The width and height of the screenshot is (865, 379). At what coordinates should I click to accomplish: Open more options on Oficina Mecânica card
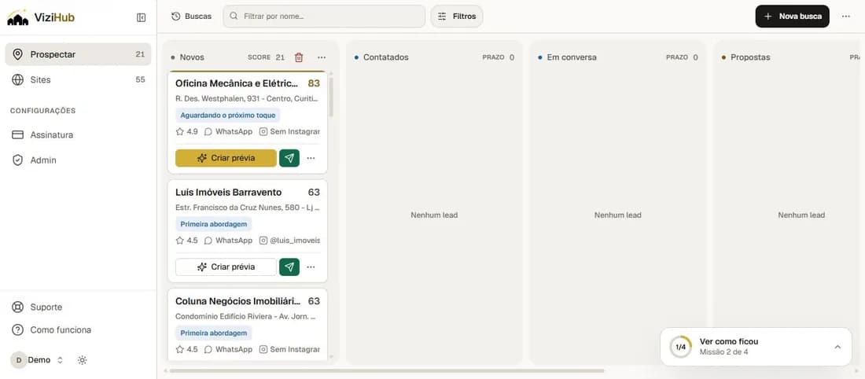tap(311, 158)
